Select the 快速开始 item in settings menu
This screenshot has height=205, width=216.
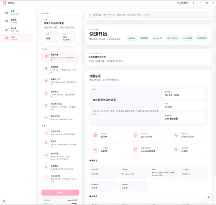point(60,57)
